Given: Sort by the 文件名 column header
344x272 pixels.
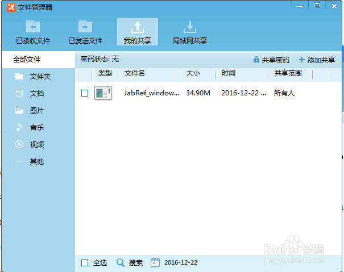Looking at the screenshot, I should point(134,73).
